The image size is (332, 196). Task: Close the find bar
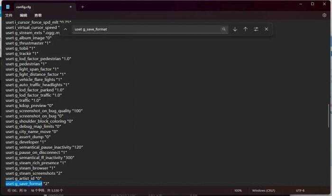pyautogui.click(x=267, y=29)
